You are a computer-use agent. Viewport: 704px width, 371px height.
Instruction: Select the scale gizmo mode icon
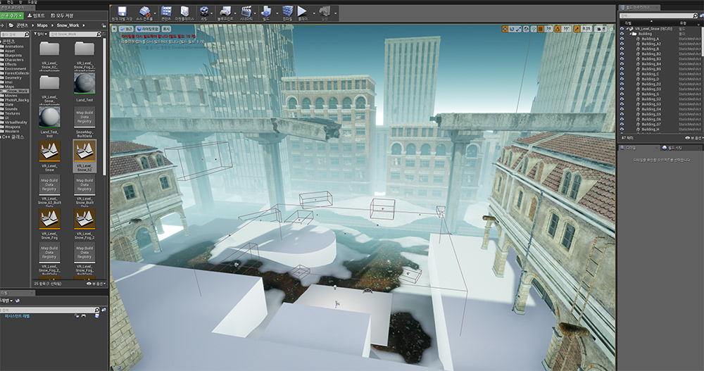(519, 29)
